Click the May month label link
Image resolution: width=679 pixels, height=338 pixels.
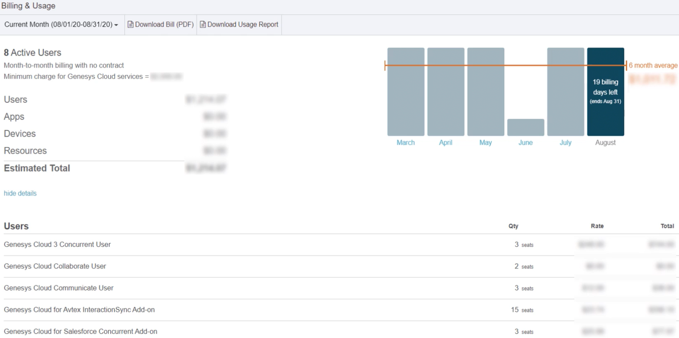click(x=485, y=143)
